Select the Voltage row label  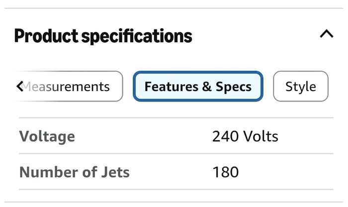pyautogui.click(x=47, y=136)
